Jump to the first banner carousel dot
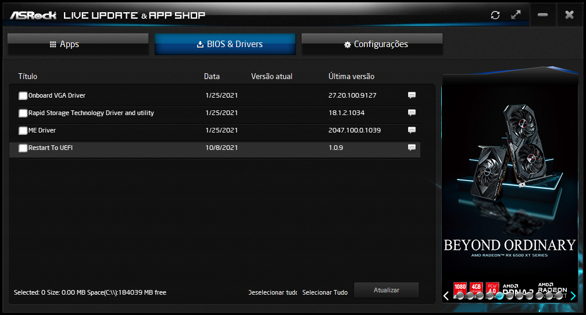 point(460,296)
